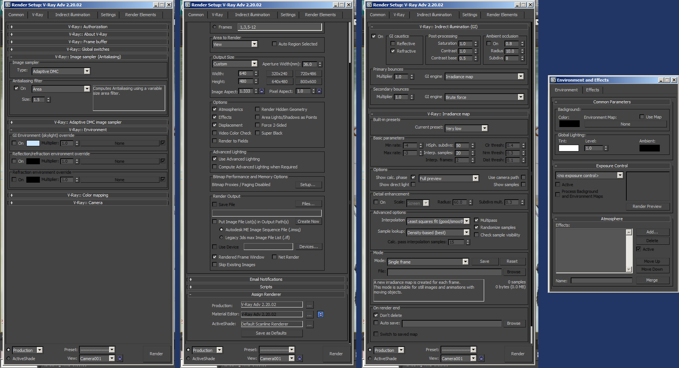This screenshot has height=368, width=679.
Task: Enable Reflective GI caustics
Action: point(393,44)
